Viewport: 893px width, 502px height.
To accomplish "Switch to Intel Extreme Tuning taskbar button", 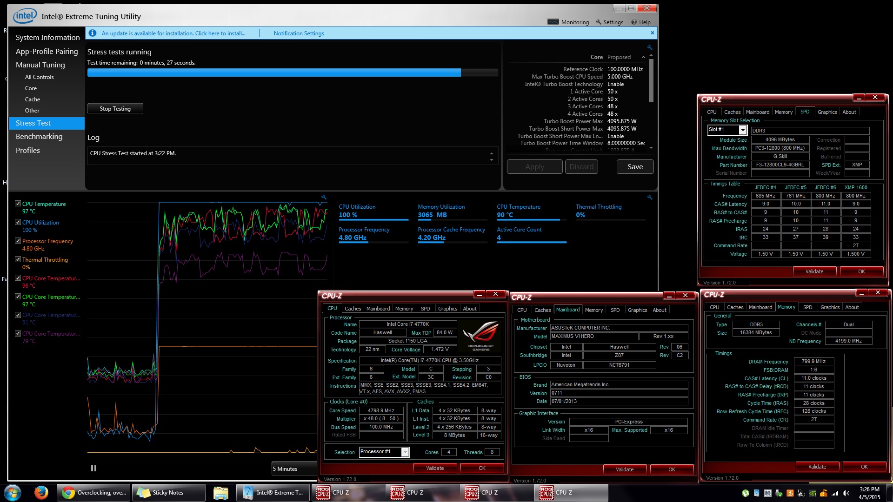I will click(x=273, y=493).
